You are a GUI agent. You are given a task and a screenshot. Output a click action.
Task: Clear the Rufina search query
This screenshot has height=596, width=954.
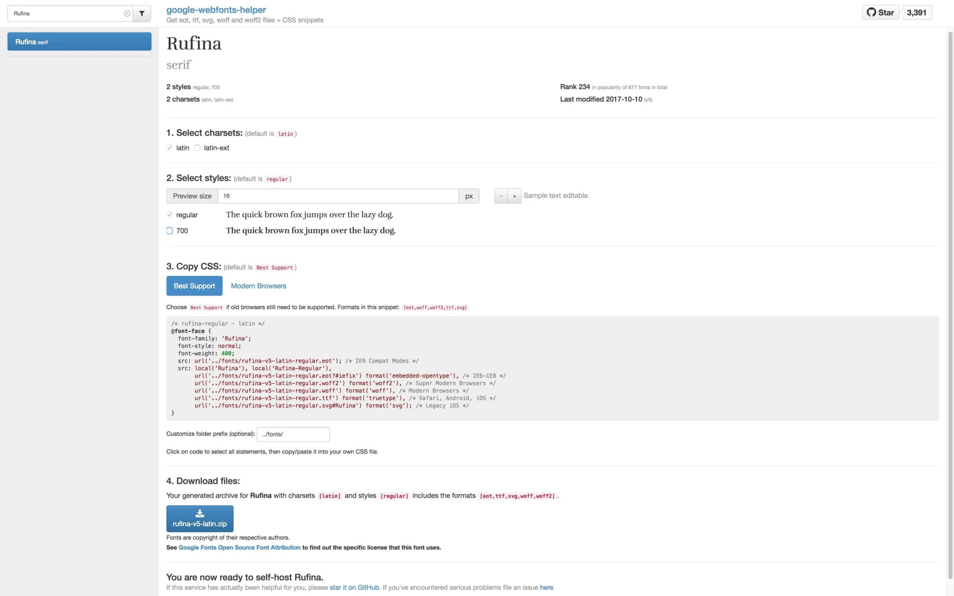[x=127, y=13]
